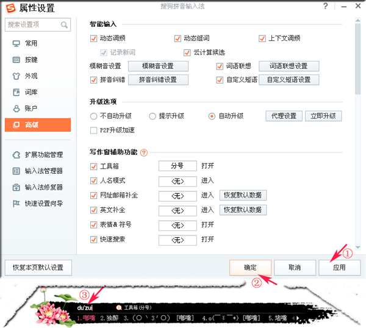
Task: Click the help question mark in title bar
Action: point(325,6)
